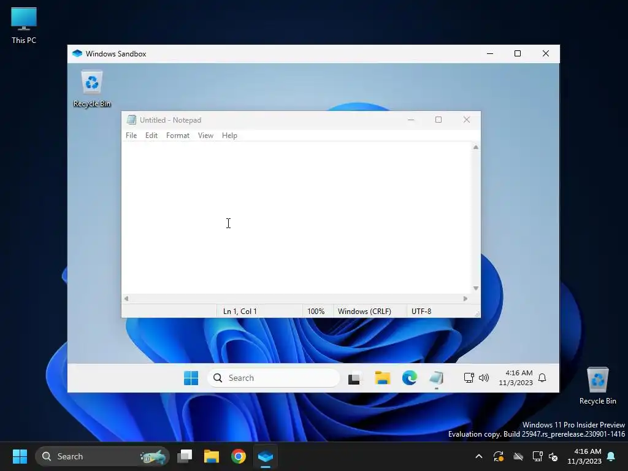
Task: Open the Format menu in Notepad
Action: [x=177, y=136]
